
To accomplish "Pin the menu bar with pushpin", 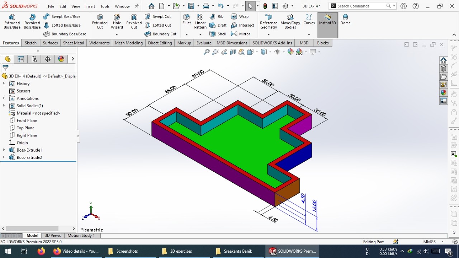I will coord(137,6).
